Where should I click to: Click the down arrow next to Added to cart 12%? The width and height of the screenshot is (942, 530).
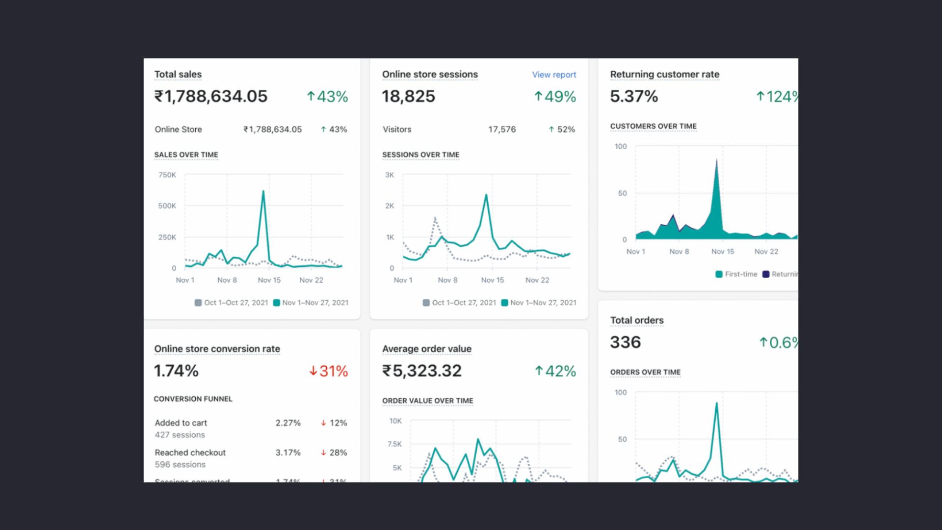coord(323,423)
